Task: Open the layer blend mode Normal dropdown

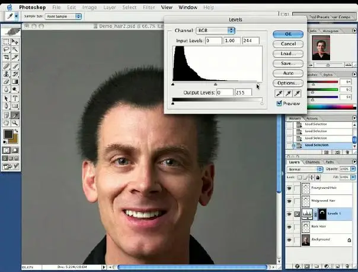Action: (305, 169)
